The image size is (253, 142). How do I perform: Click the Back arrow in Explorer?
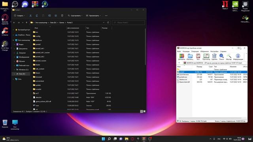(14, 22)
